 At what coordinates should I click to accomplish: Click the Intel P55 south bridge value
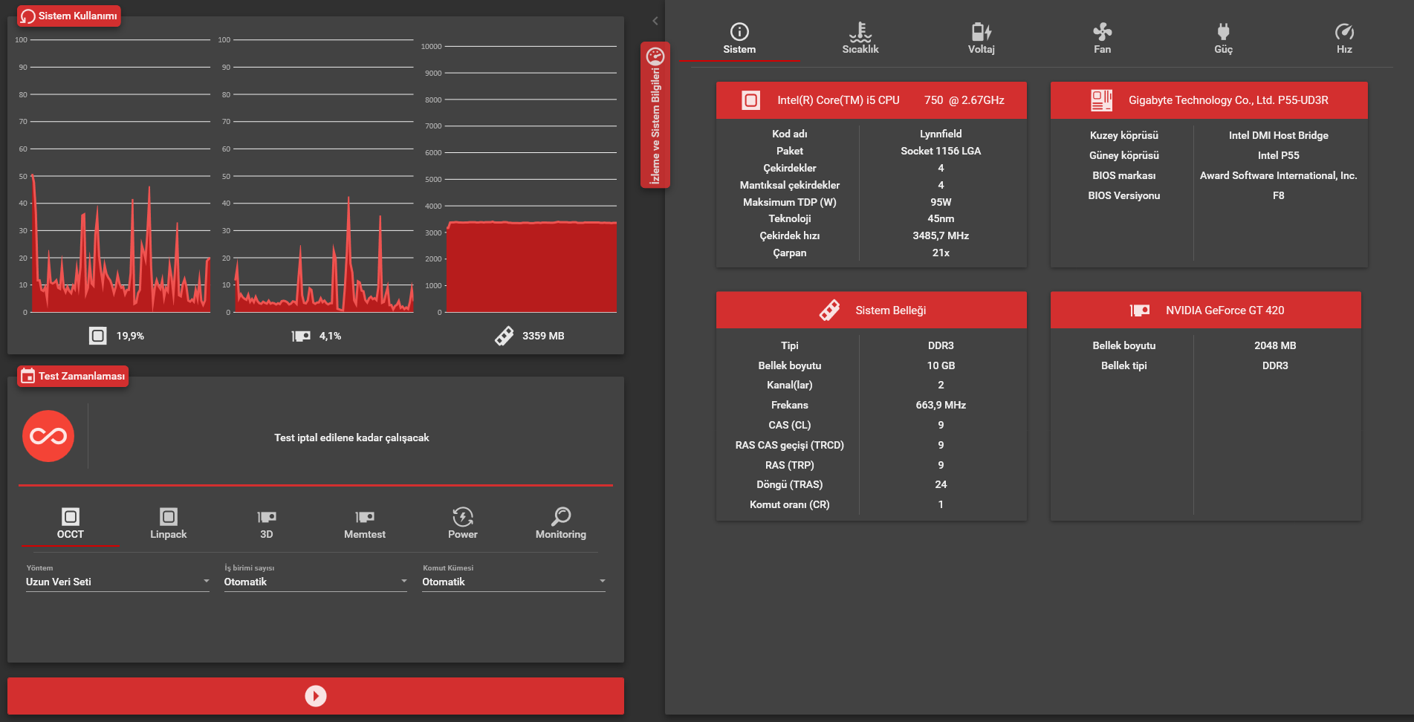pos(1278,155)
